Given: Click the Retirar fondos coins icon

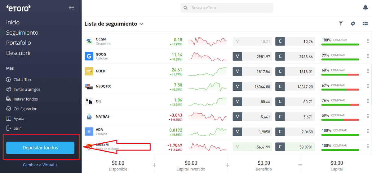Looking at the screenshot, I should pos(9,99).
